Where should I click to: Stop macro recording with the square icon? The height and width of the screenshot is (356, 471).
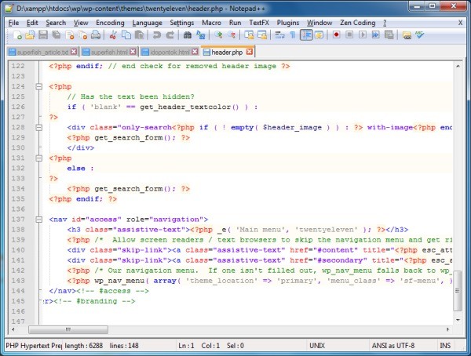click(x=349, y=35)
